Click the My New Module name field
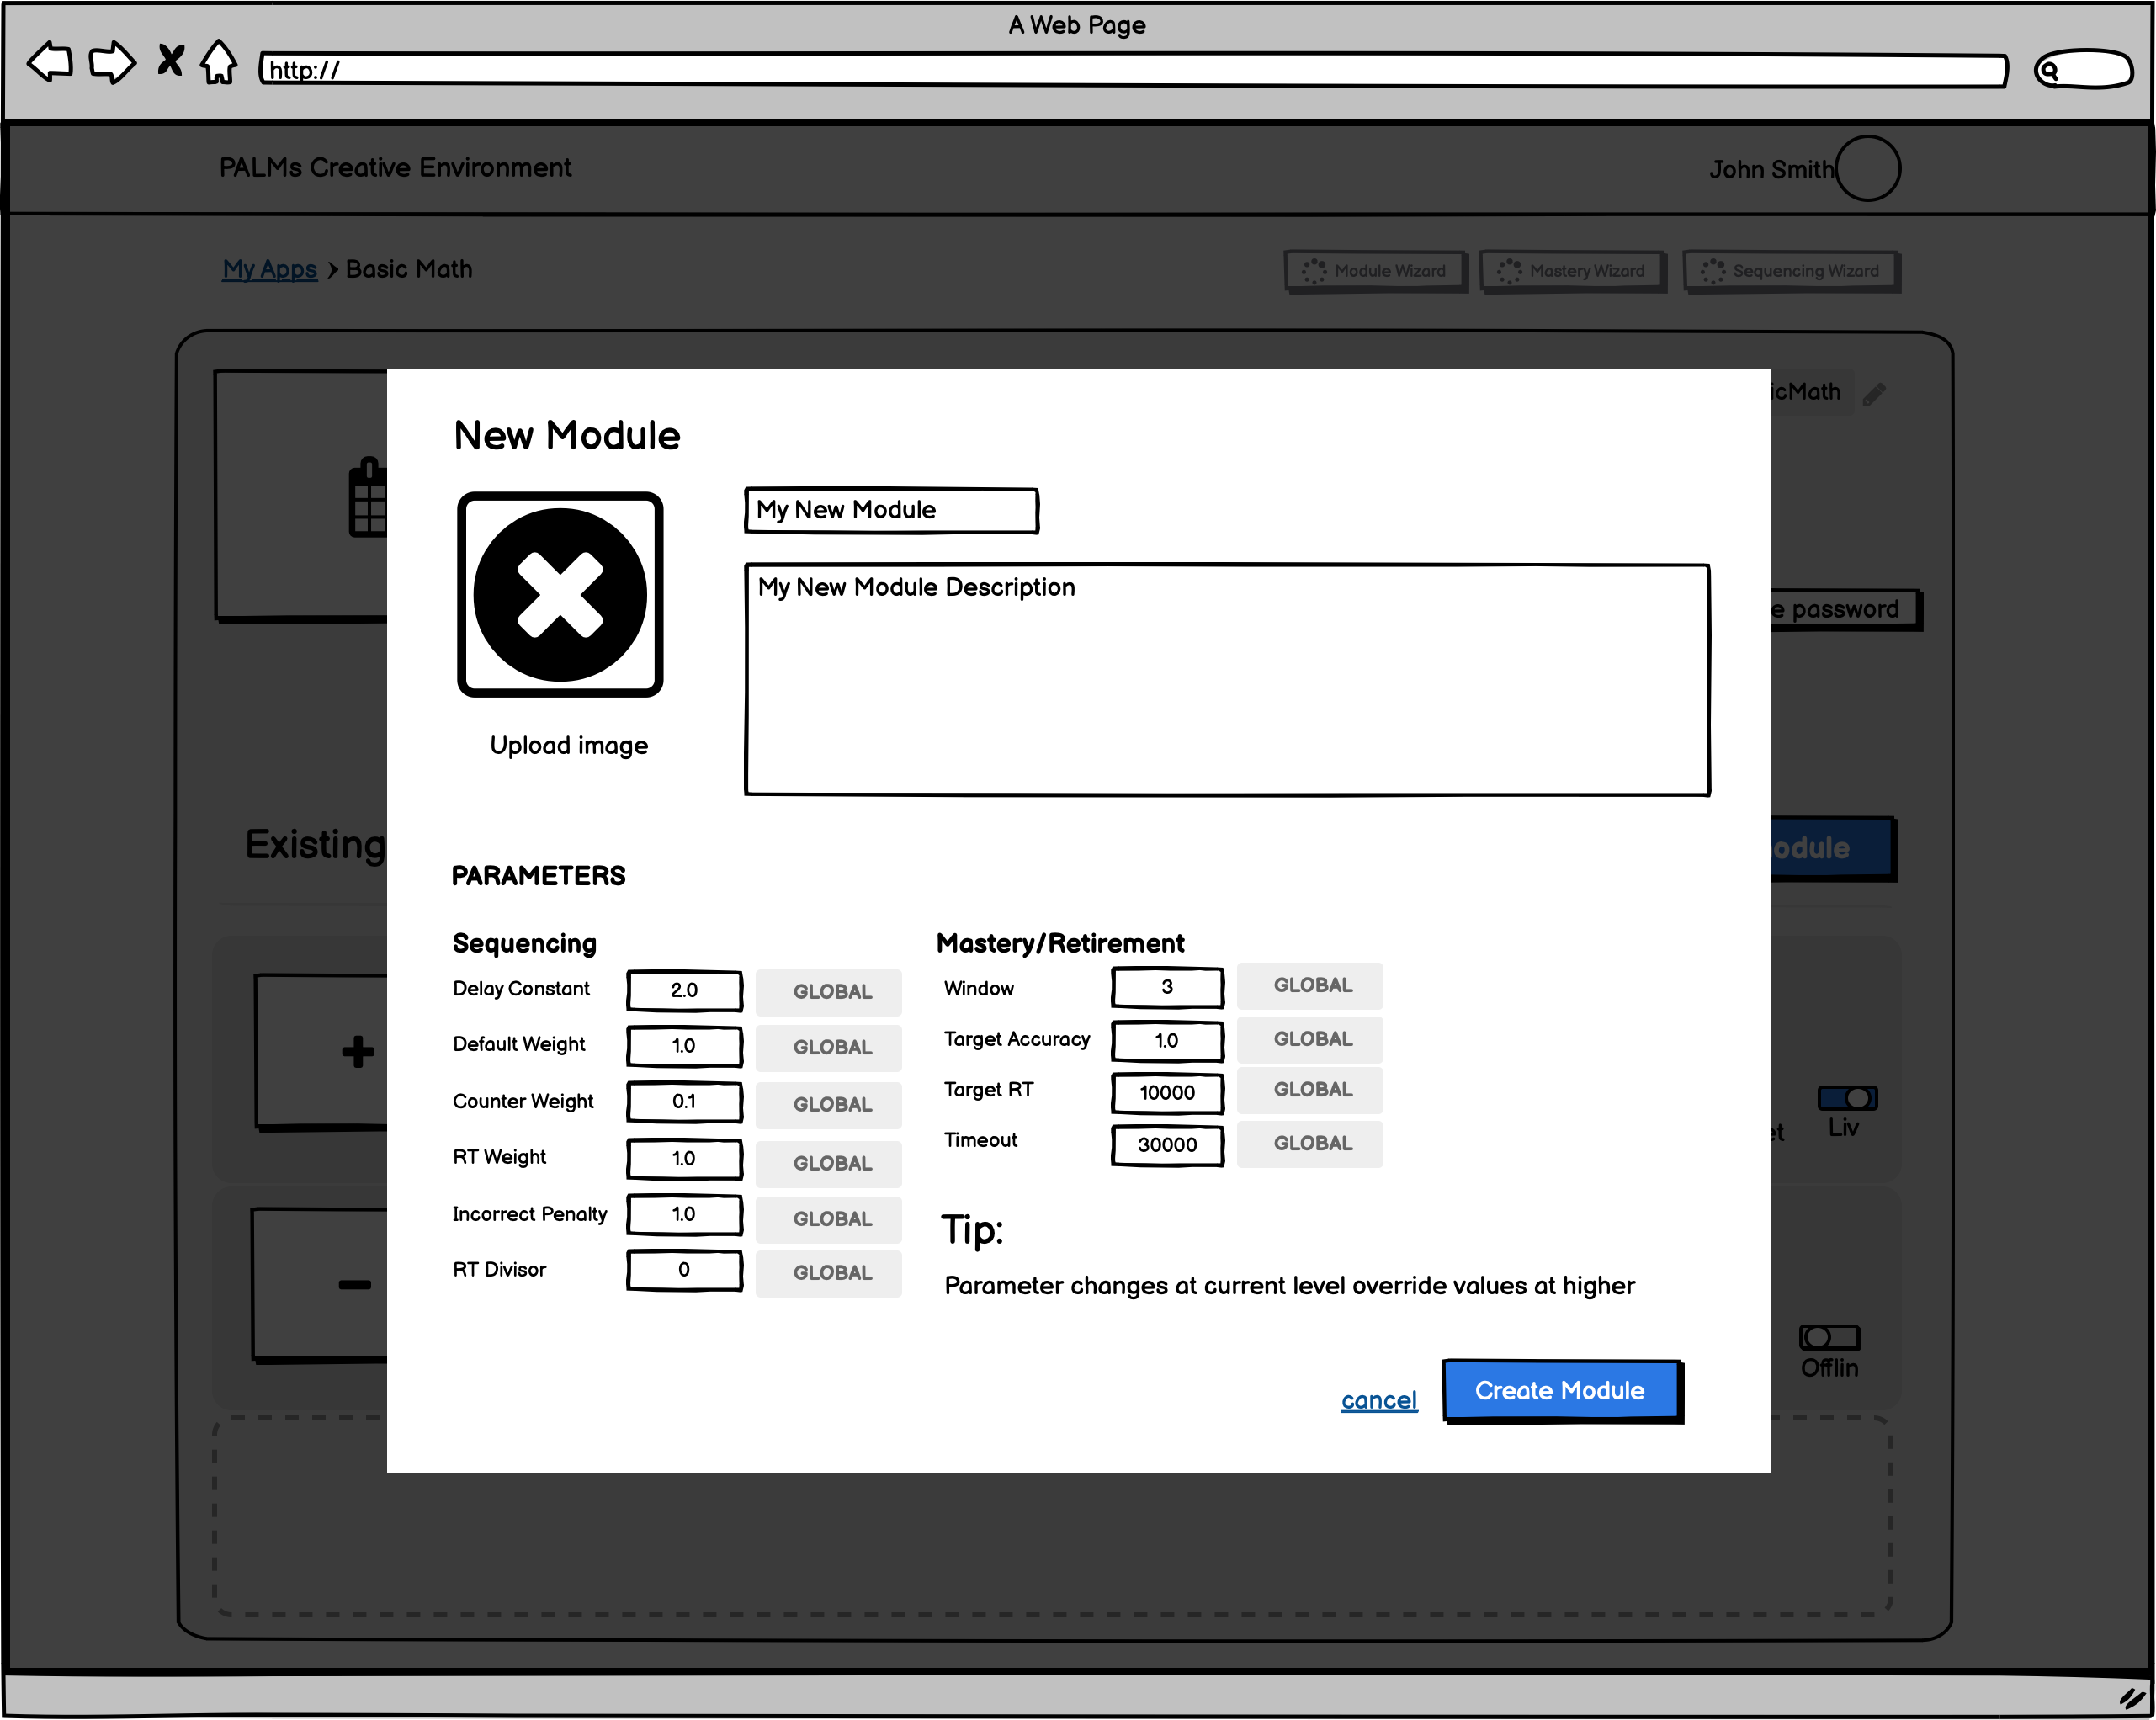Screen dimensions: 2156x1720 click(892, 510)
